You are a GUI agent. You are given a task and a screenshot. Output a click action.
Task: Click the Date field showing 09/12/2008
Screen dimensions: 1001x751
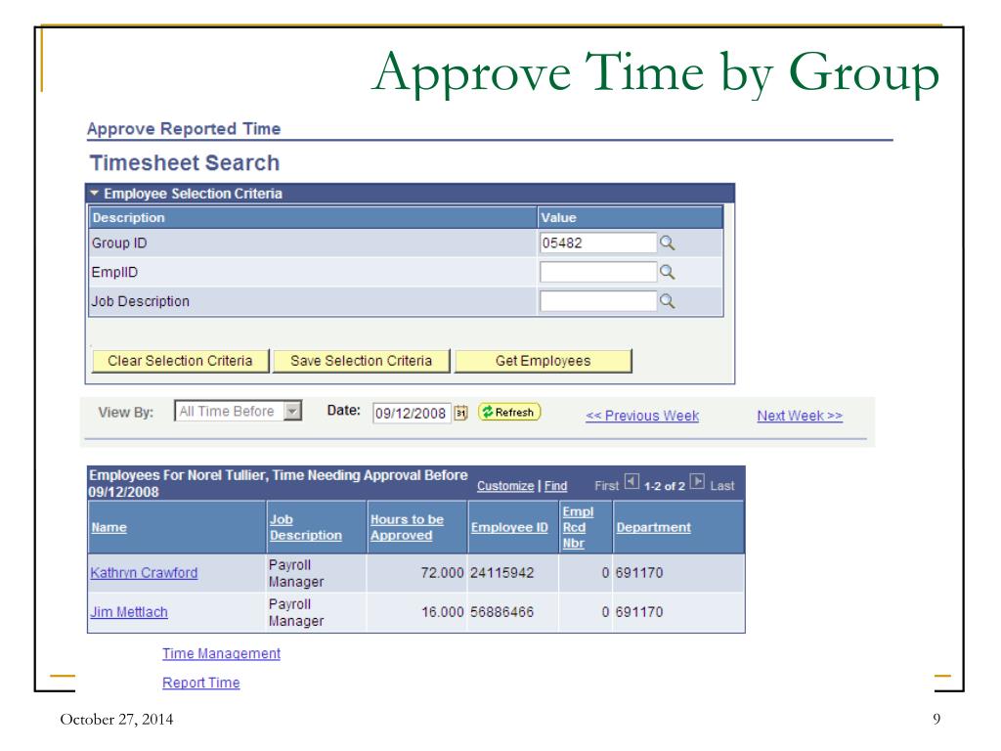[412, 414]
